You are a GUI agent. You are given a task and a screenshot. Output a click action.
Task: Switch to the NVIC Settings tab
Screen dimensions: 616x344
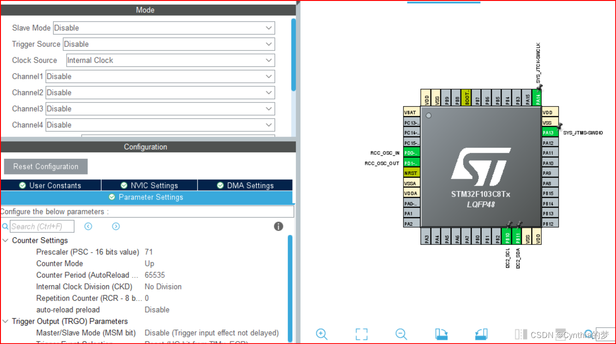(149, 185)
